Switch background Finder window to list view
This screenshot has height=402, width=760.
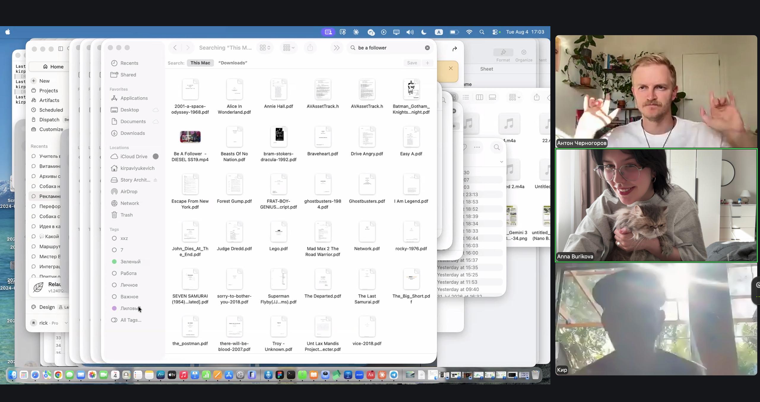pos(466,97)
